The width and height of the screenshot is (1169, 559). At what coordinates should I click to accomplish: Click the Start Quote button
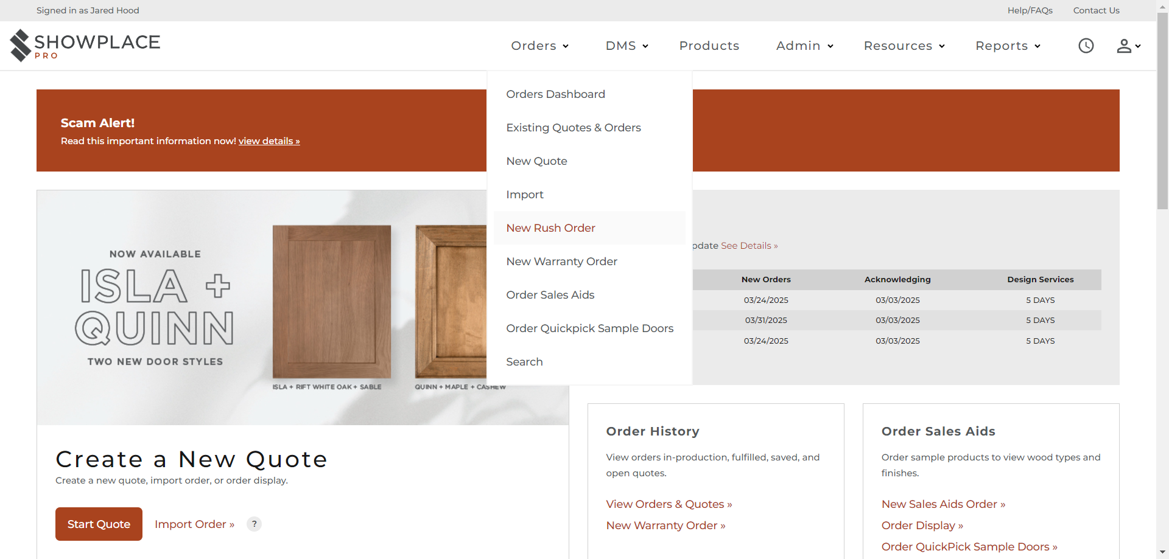(99, 524)
